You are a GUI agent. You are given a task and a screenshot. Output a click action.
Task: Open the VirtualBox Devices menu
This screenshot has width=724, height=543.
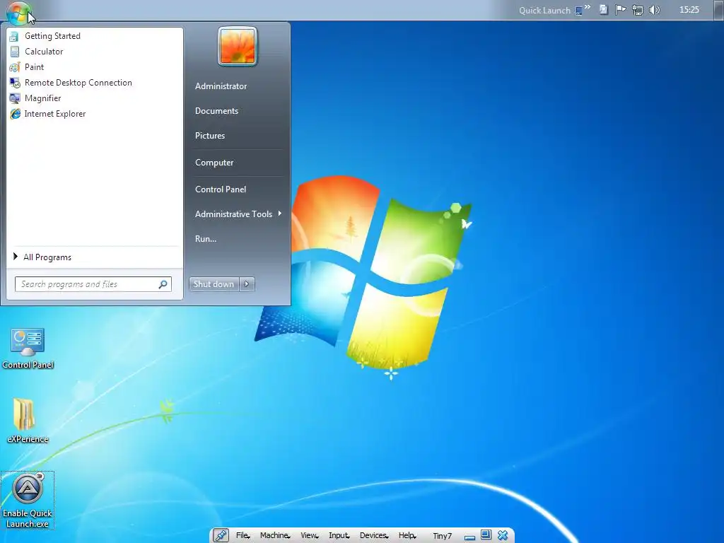tap(374, 536)
